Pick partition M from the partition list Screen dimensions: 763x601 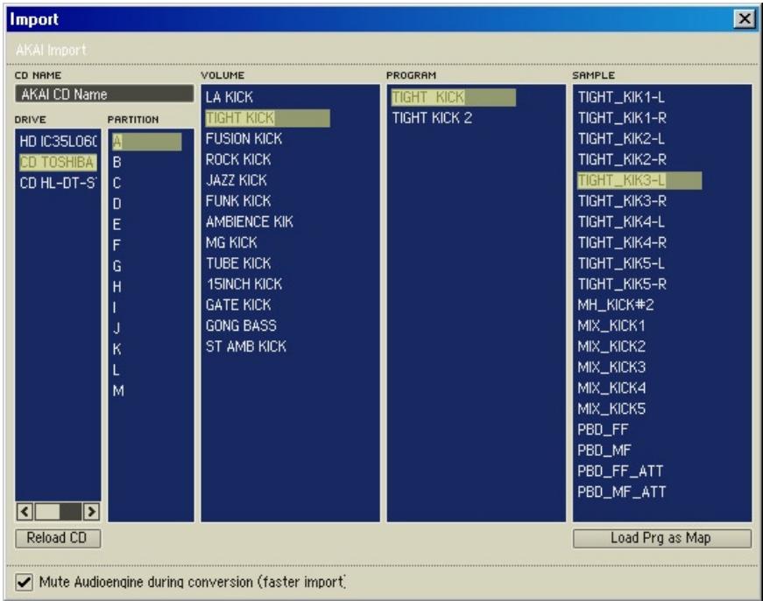tap(118, 390)
